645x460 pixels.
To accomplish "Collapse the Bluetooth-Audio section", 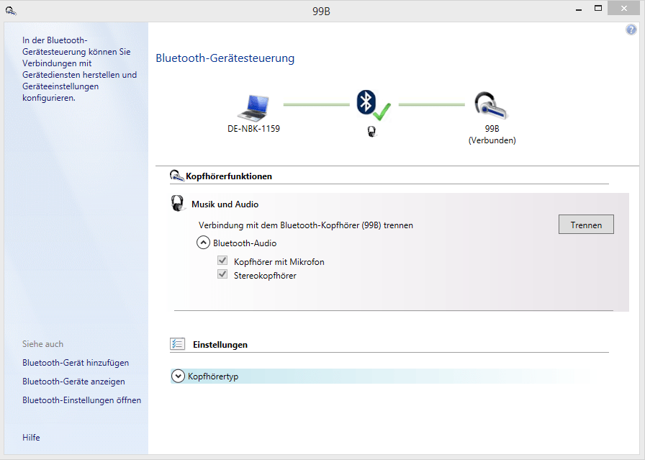I will tap(204, 243).
